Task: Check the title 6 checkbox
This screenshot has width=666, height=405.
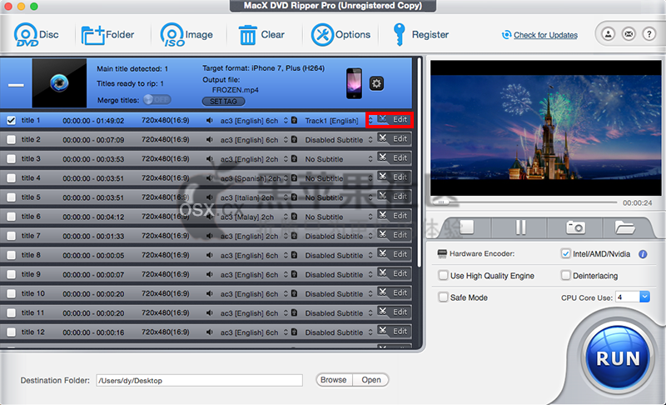Action: tap(12, 217)
